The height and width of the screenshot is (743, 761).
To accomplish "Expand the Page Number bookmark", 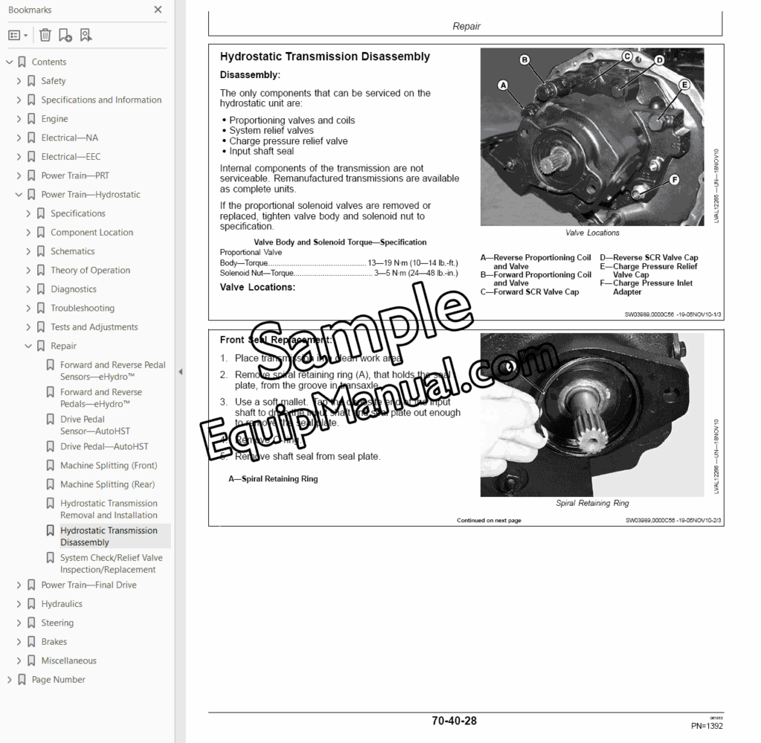I will (9, 680).
